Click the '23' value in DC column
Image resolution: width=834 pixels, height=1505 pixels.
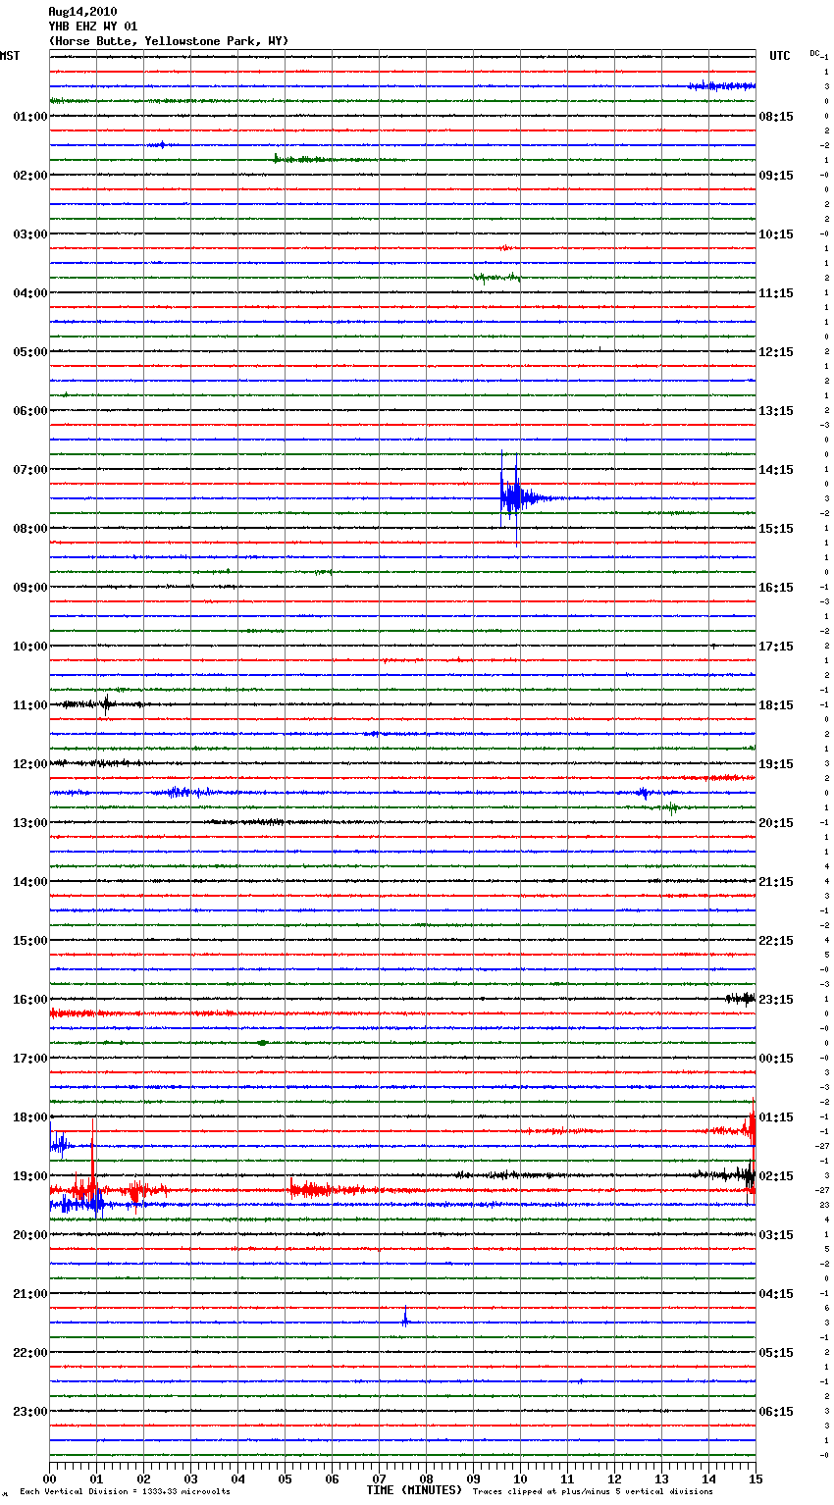tap(825, 1205)
